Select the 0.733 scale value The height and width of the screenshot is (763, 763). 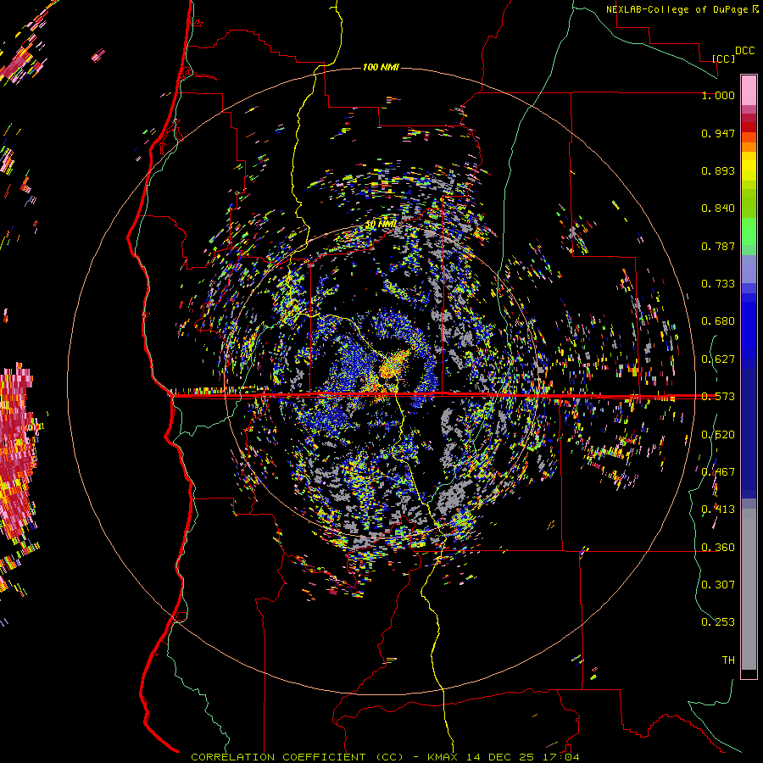pos(718,284)
